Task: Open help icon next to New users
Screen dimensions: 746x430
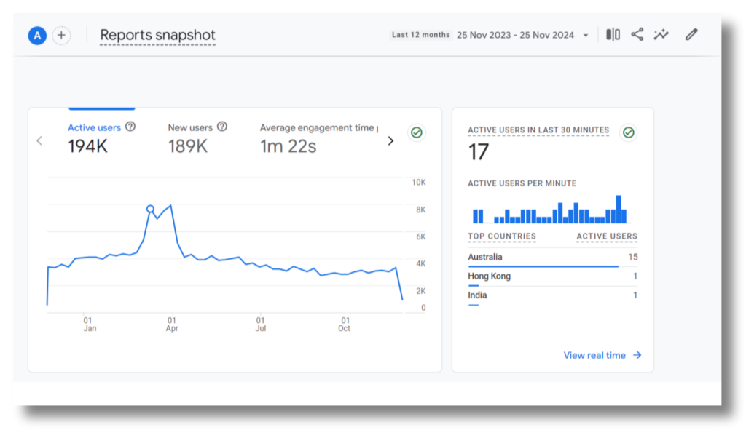Action: [222, 127]
